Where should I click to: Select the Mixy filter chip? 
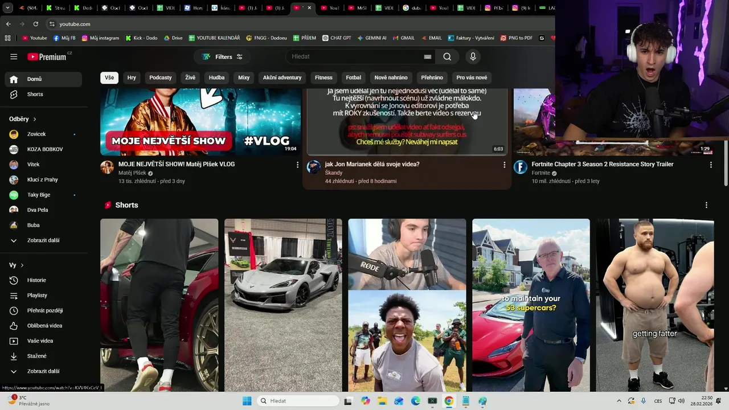pyautogui.click(x=244, y=77)
